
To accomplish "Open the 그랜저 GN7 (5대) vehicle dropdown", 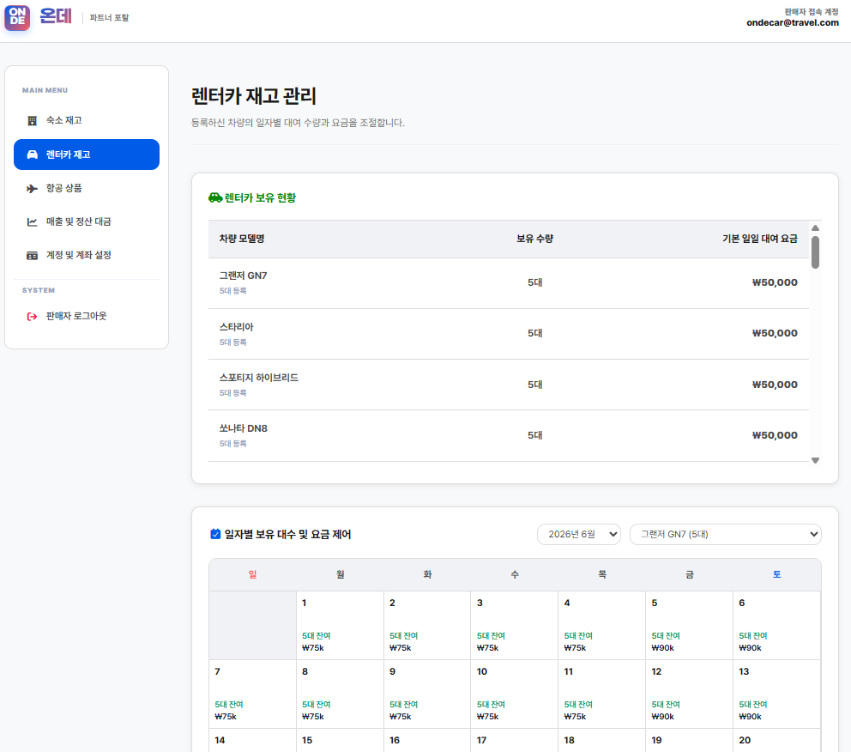I will (725, 534).
